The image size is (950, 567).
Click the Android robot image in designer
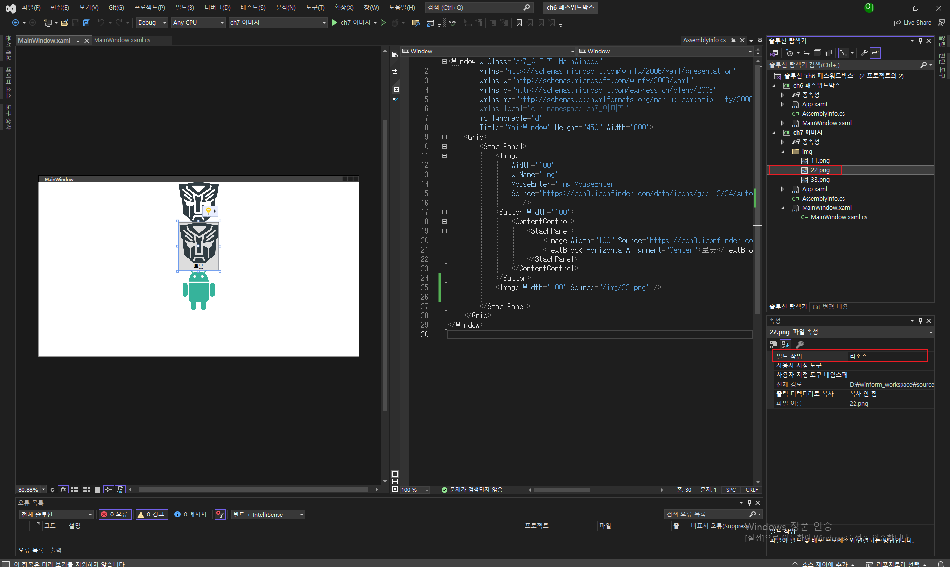pyautogui.click(x=198, y=291)
